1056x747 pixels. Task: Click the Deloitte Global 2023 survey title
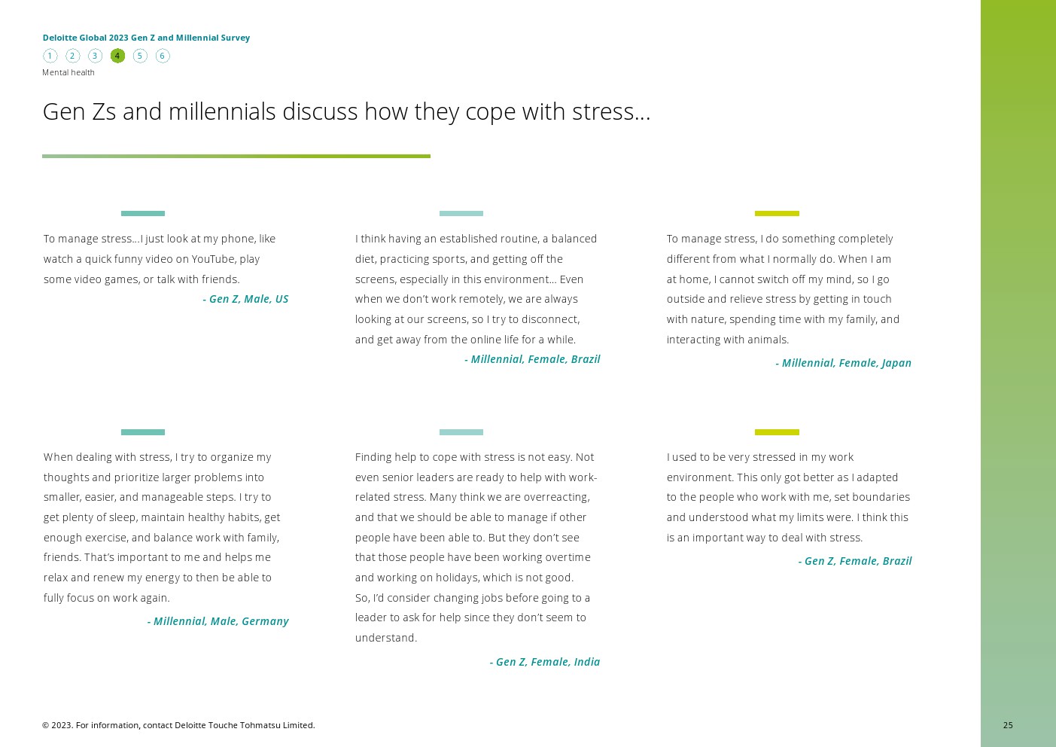click(146, 38)
